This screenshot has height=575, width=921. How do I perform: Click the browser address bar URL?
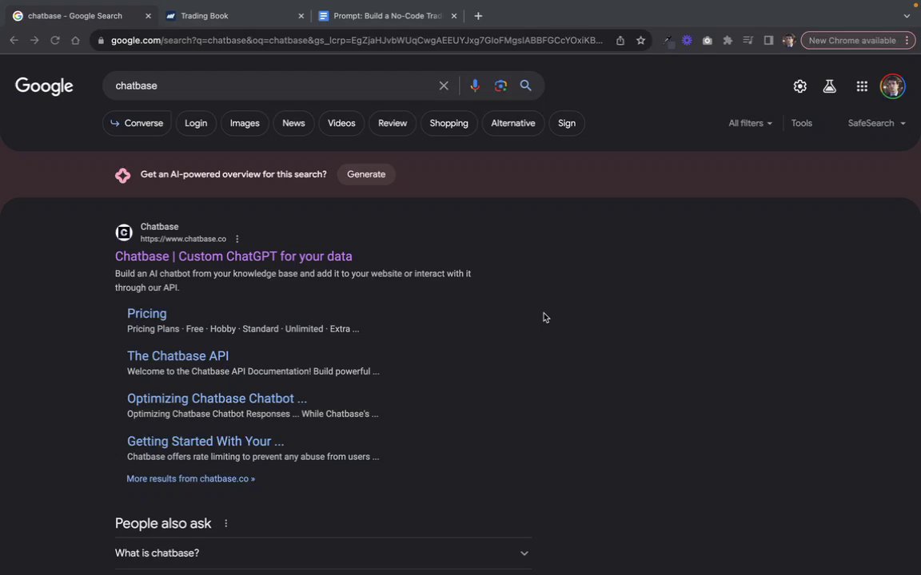click(357, 41)
